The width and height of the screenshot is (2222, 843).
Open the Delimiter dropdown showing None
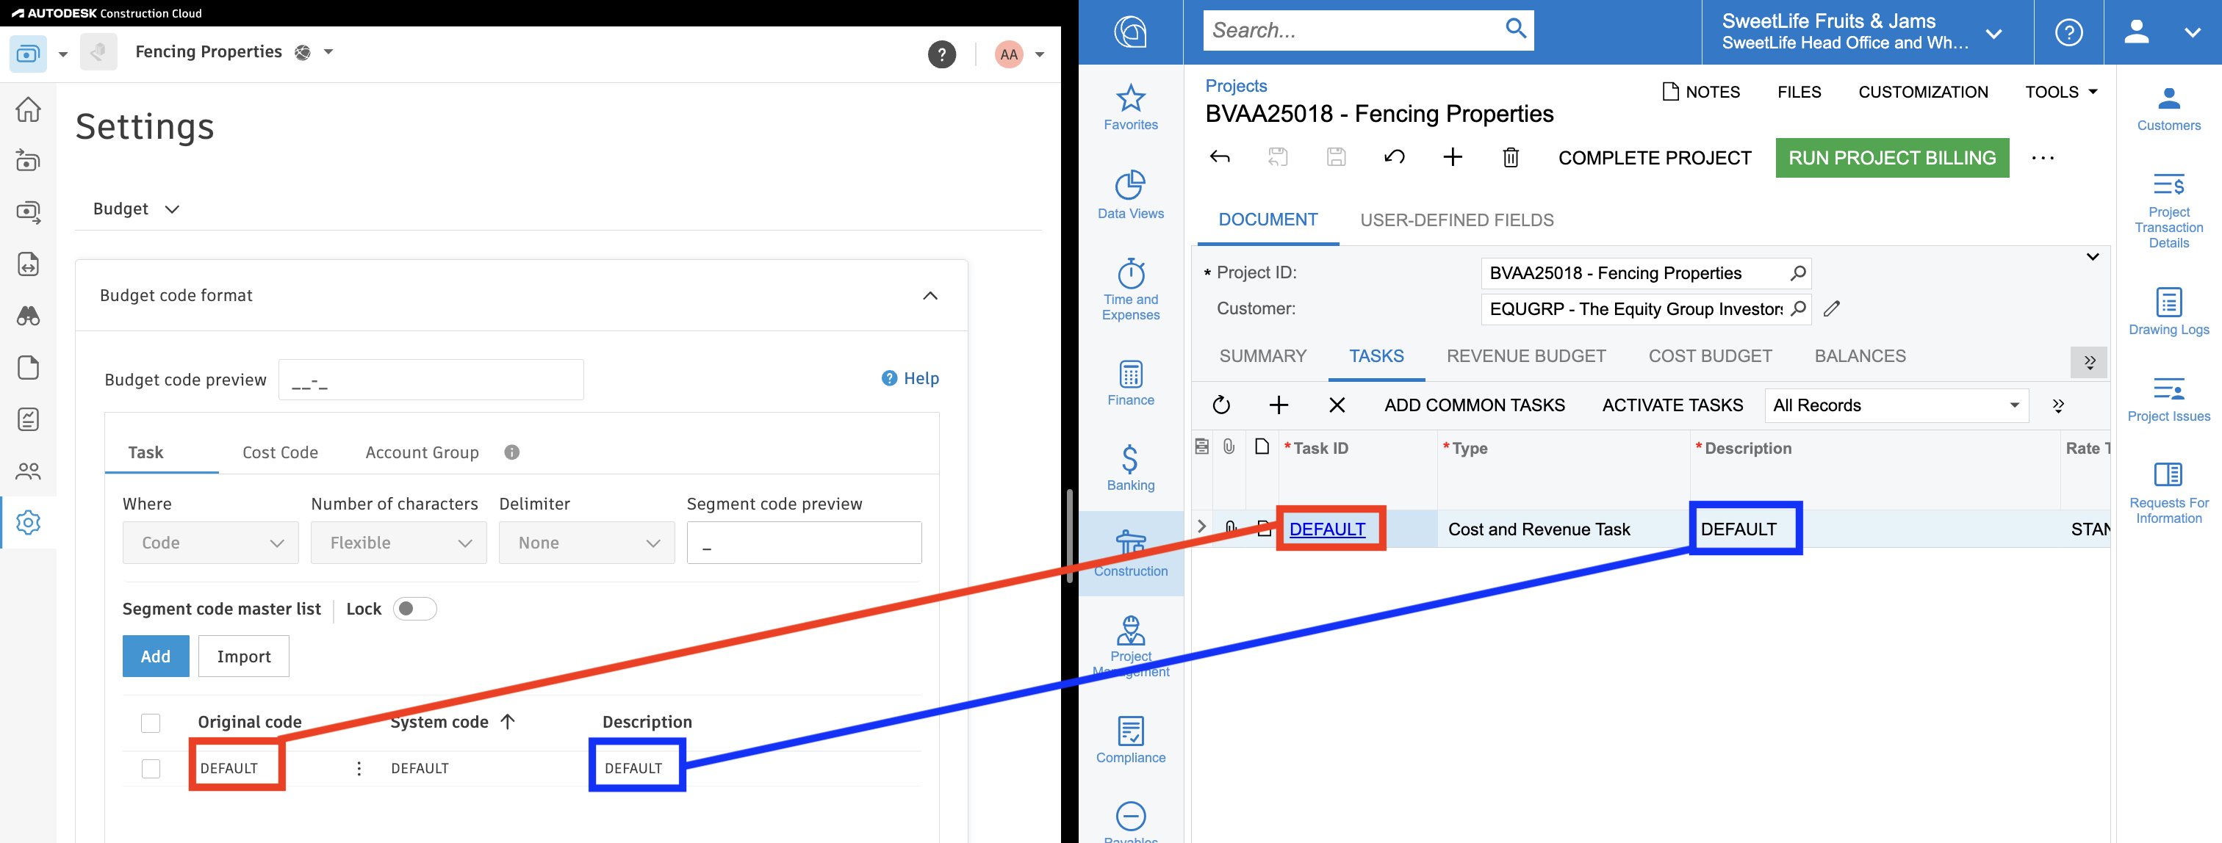[x=586, y=543]
